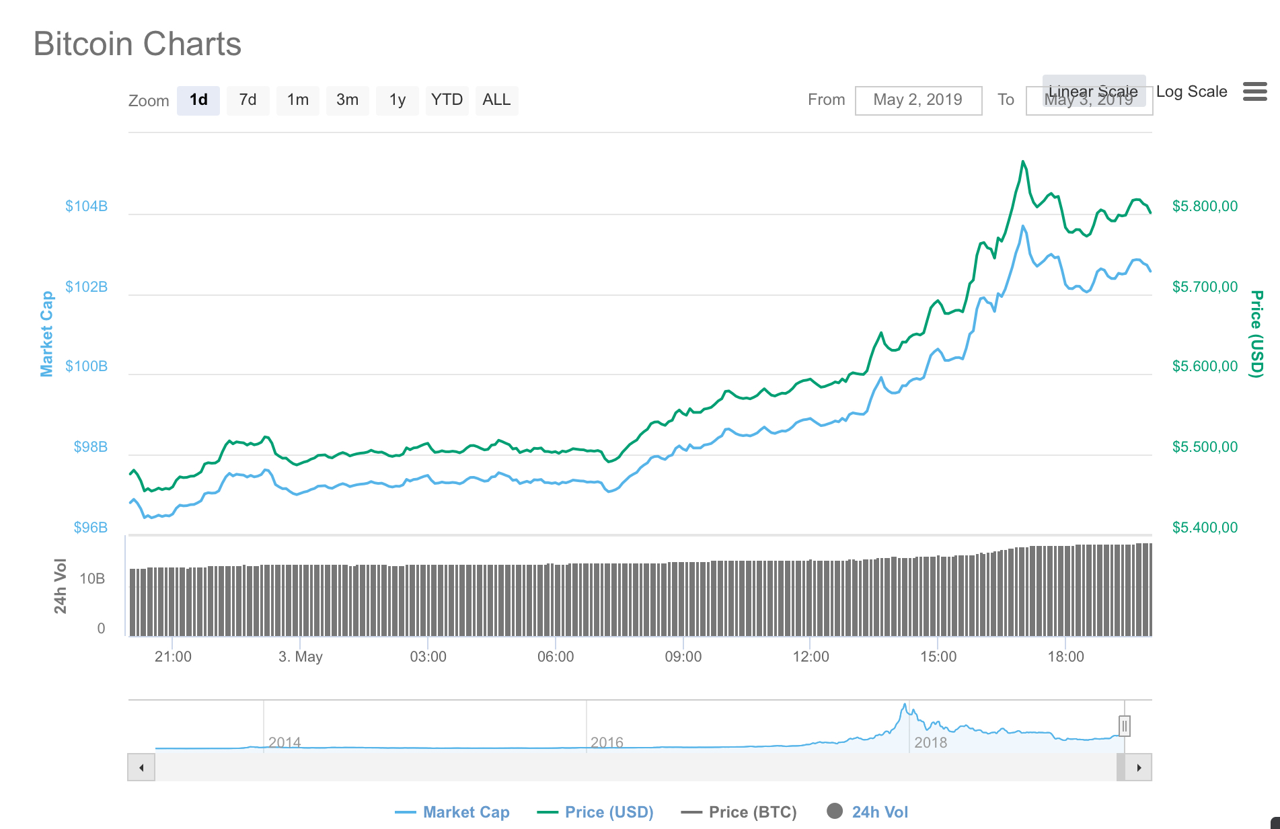Select the 7d zoom range
The image size is (1280, 829).
pyautogui.click(x=248, y=100)
